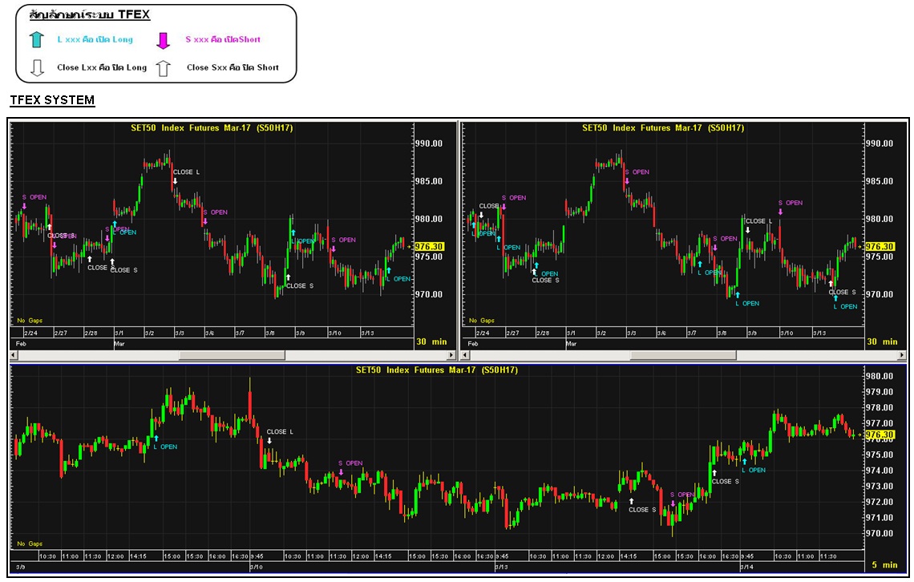
Task: Click the top-right chart's SET50 Index Futures title
Action: point(662,128)
